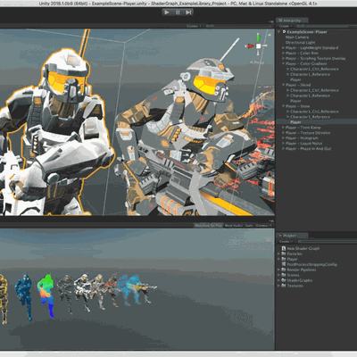Click the PostProcessStrippingConfig asset icon
The height and width of the screenshot is (357, 357).
[284, 264]
